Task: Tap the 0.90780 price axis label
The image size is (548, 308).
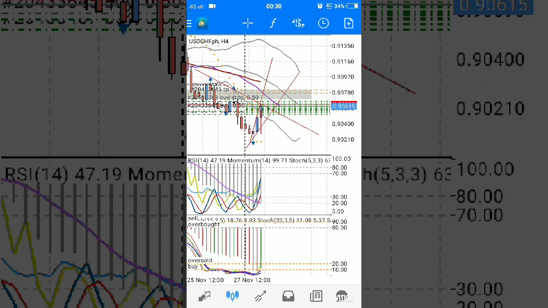Action: pos(343,92)
